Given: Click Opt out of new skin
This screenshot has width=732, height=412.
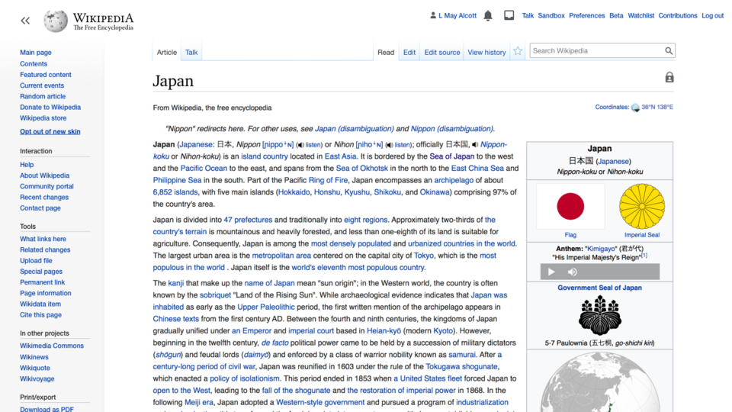Looking at the screenshot, I should [x=50, y=132].
